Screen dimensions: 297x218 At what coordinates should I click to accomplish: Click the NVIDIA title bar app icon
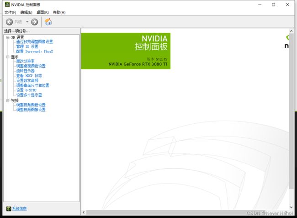(7, 5)
